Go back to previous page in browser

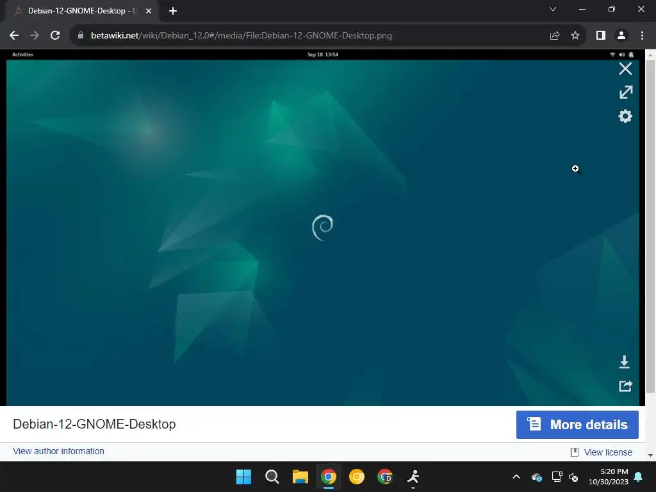14,35
